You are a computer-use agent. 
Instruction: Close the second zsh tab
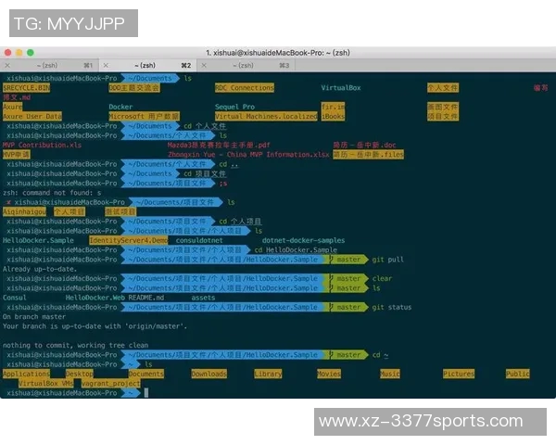click(105, 66)
